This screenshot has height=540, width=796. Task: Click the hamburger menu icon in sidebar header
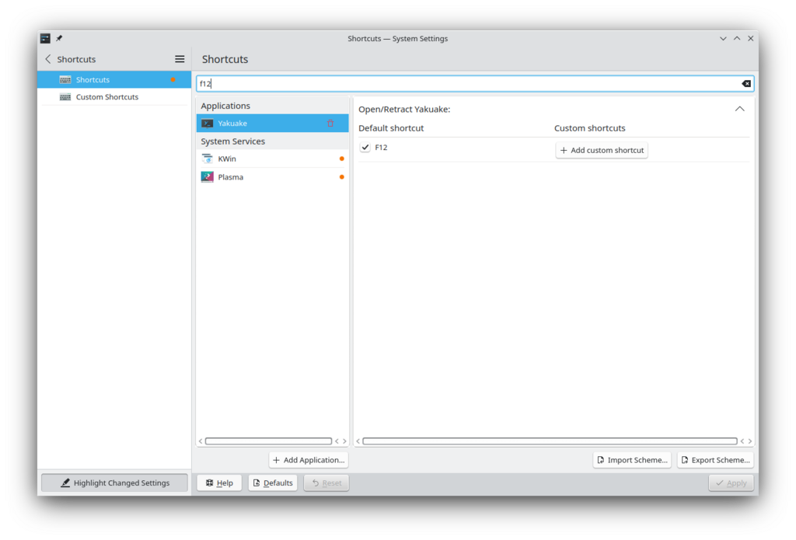click(180, 59)
